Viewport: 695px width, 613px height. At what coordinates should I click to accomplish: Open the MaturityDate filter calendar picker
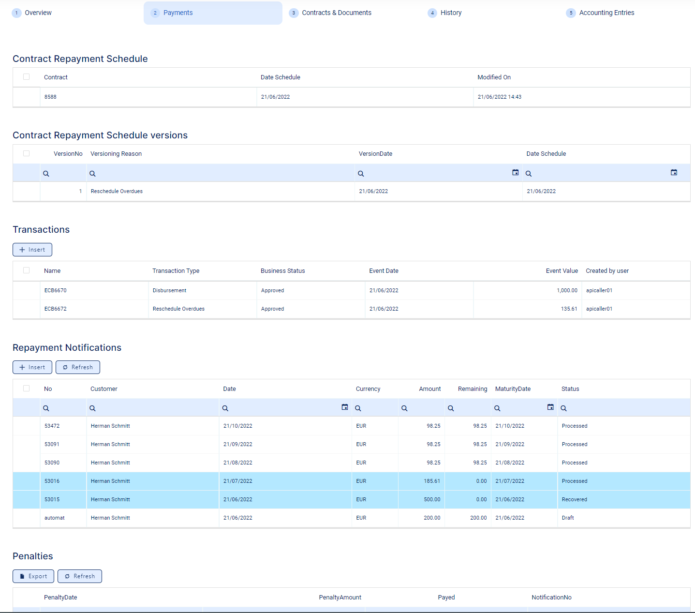tap(550, 407)
